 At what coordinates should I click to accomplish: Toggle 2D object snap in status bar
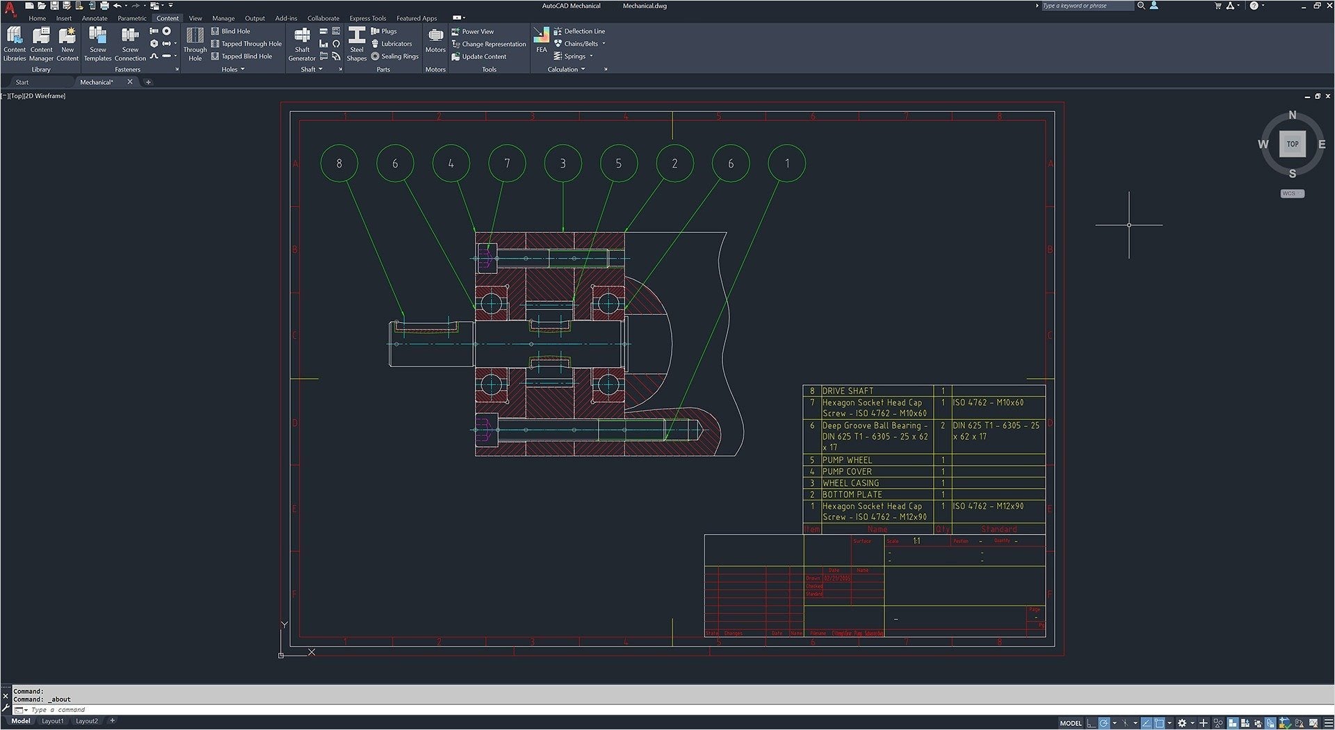click(x=1159, y=723)
